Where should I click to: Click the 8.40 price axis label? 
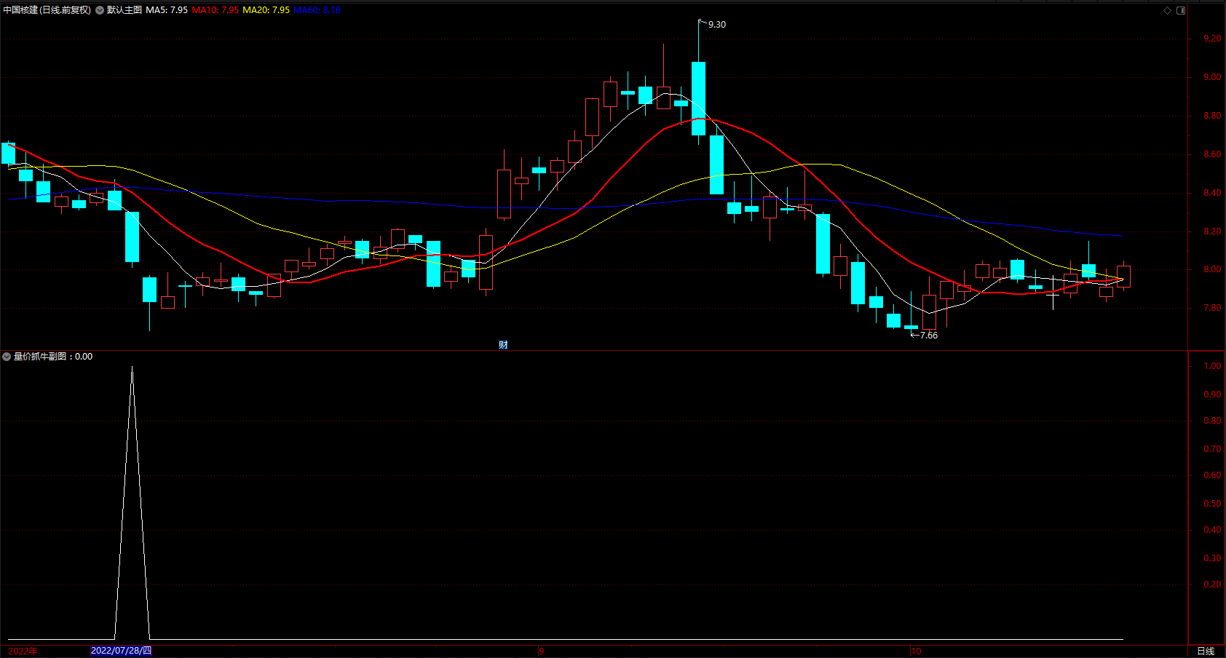[1212, 193]
